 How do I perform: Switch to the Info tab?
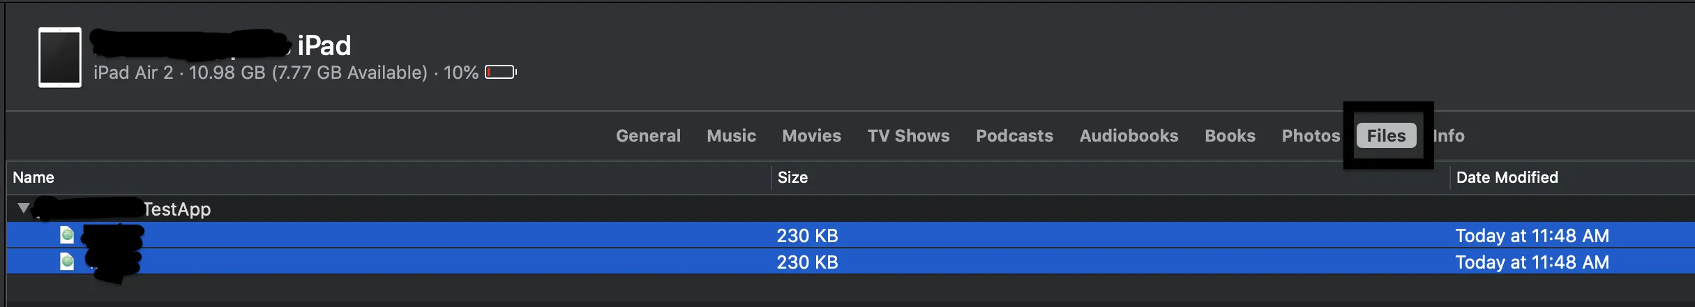pyautogui.click(x=1449, y=135)
